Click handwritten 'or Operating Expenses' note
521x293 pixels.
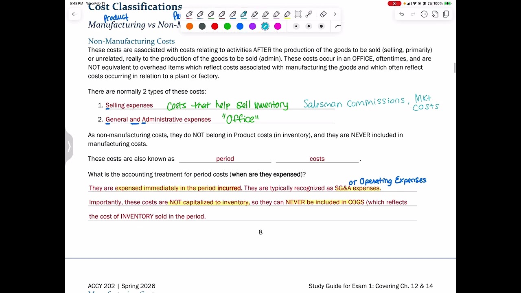pos(387,181)
